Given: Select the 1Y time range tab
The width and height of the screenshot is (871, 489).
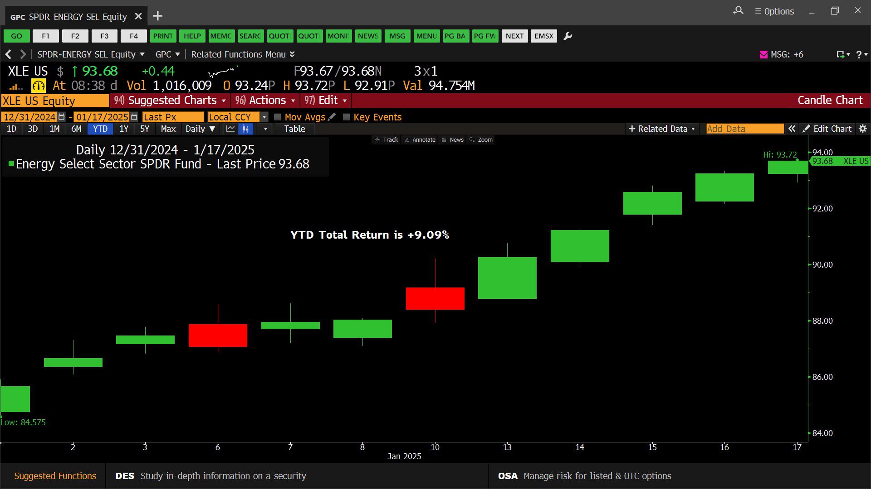Looking at the screenshot, I should coord(124,129).
